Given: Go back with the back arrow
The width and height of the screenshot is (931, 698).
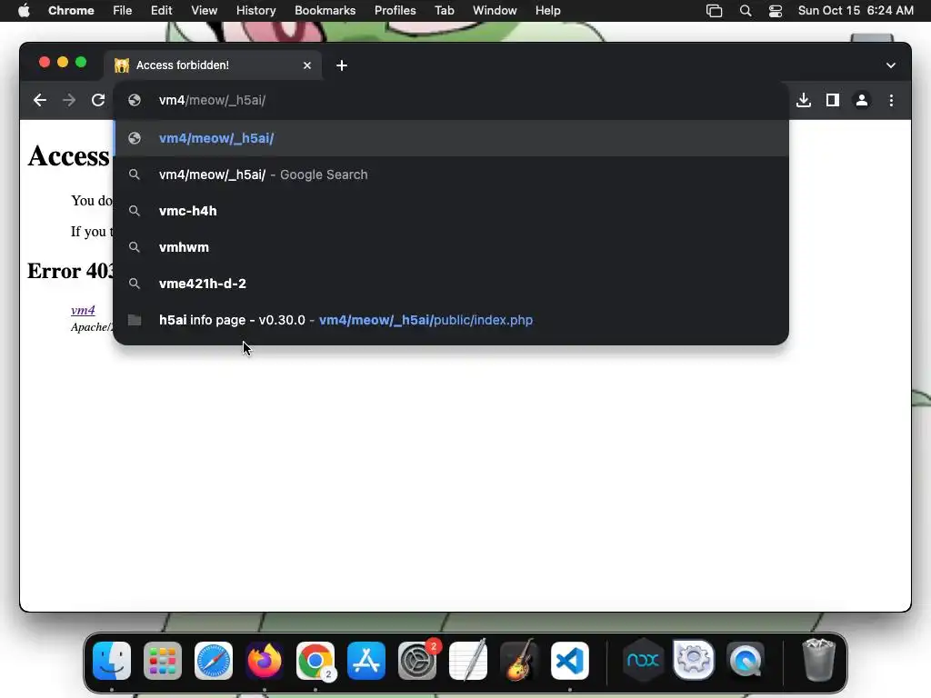Looking at the screenshot, I should 40,100.
